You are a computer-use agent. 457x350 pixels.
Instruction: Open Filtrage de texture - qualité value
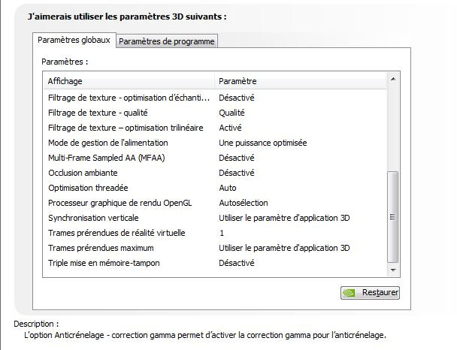pyautogui.click(x=232, y=113)
